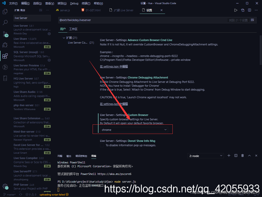This screenshot has width=262, height=197.
Task: Open SQL Server (mssql) gear settings
Action: tap(49, 60)
